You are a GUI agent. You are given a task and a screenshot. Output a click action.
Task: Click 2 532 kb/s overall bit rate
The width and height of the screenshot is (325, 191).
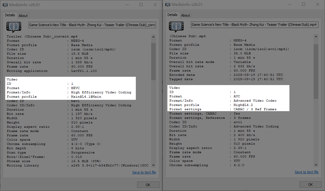[x=244, y=66]
